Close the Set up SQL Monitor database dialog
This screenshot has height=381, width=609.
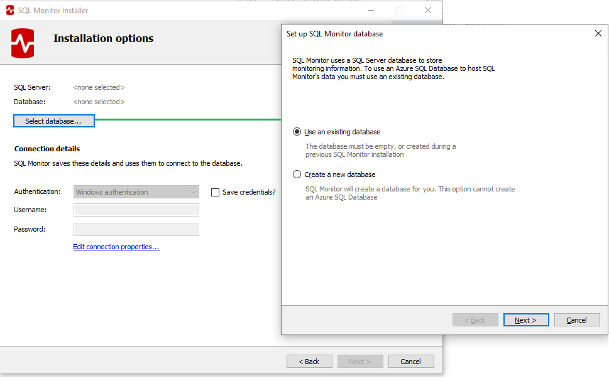[x=598, y=33]
